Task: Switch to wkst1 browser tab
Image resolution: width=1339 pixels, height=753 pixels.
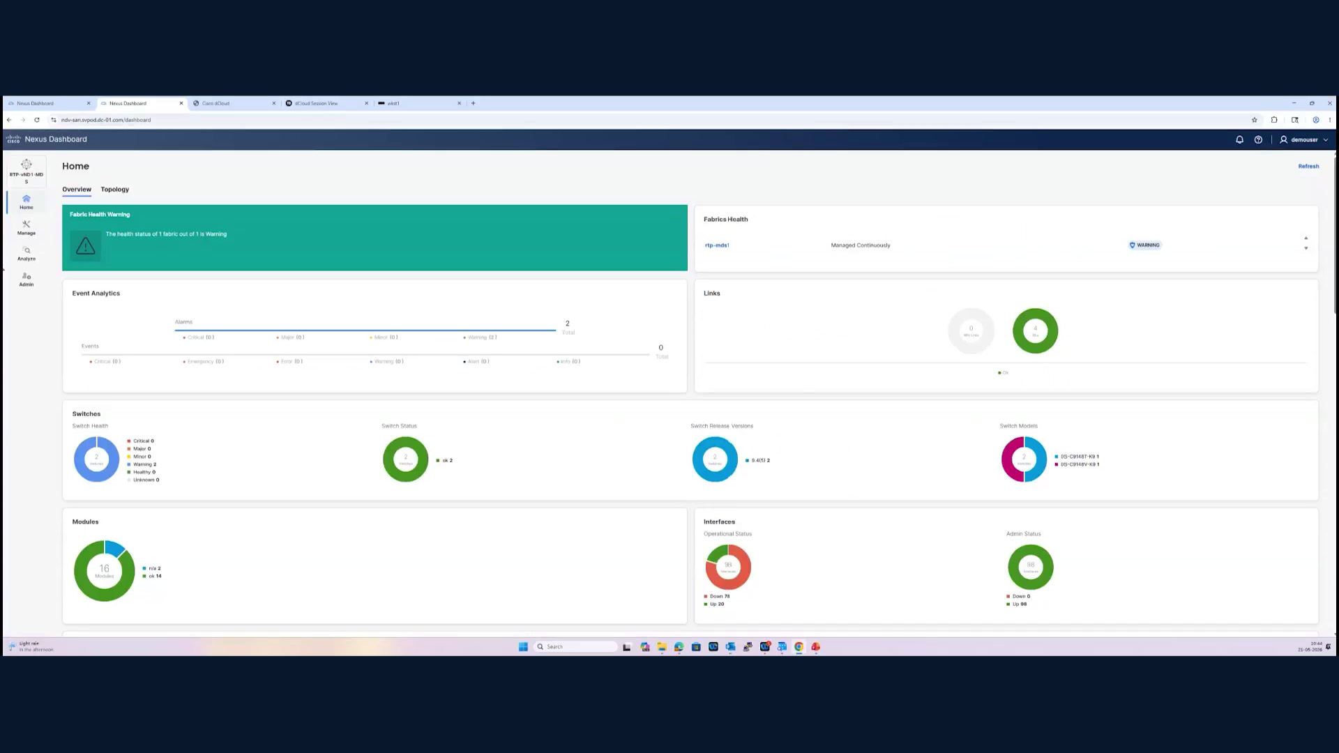Action: pos(418,103)
